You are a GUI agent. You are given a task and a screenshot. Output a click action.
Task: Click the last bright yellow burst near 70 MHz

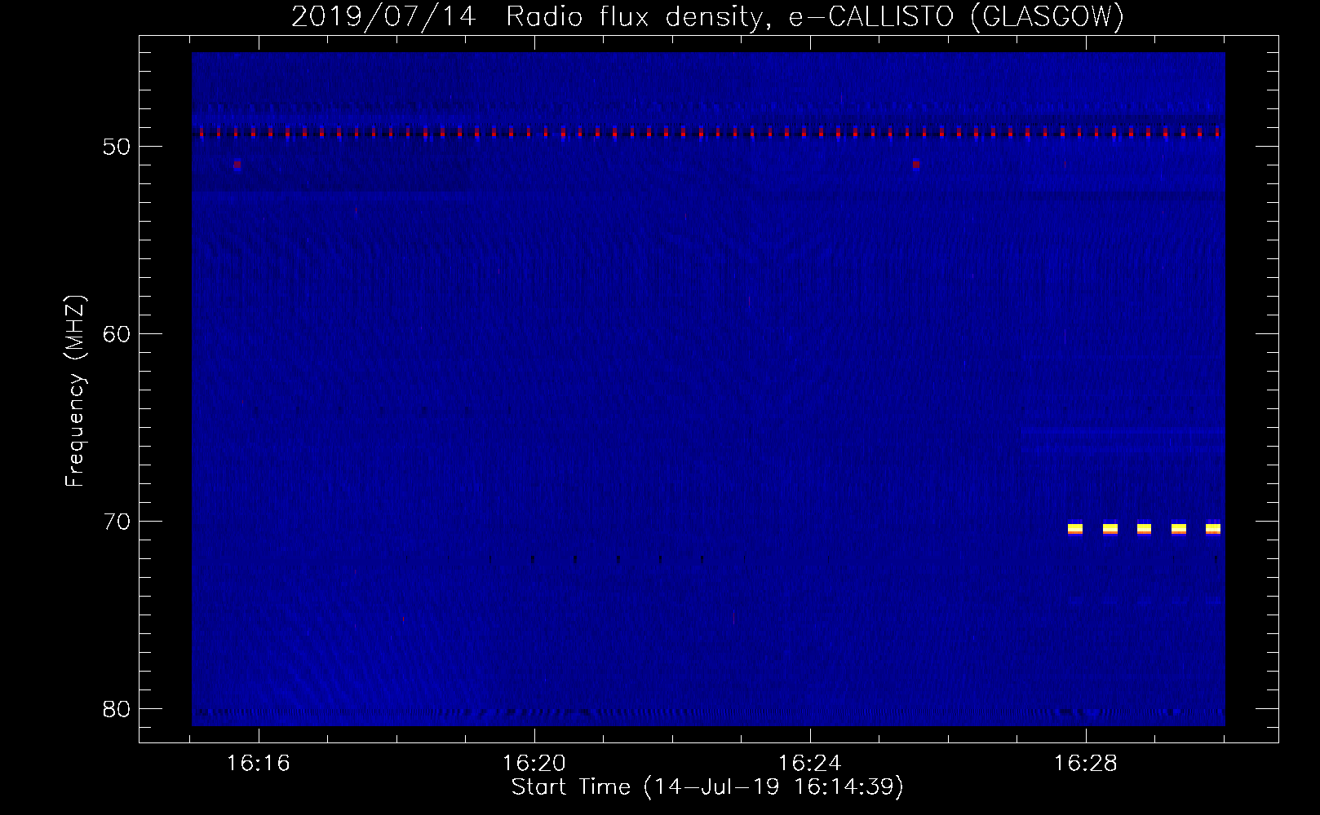point(1213,529)
